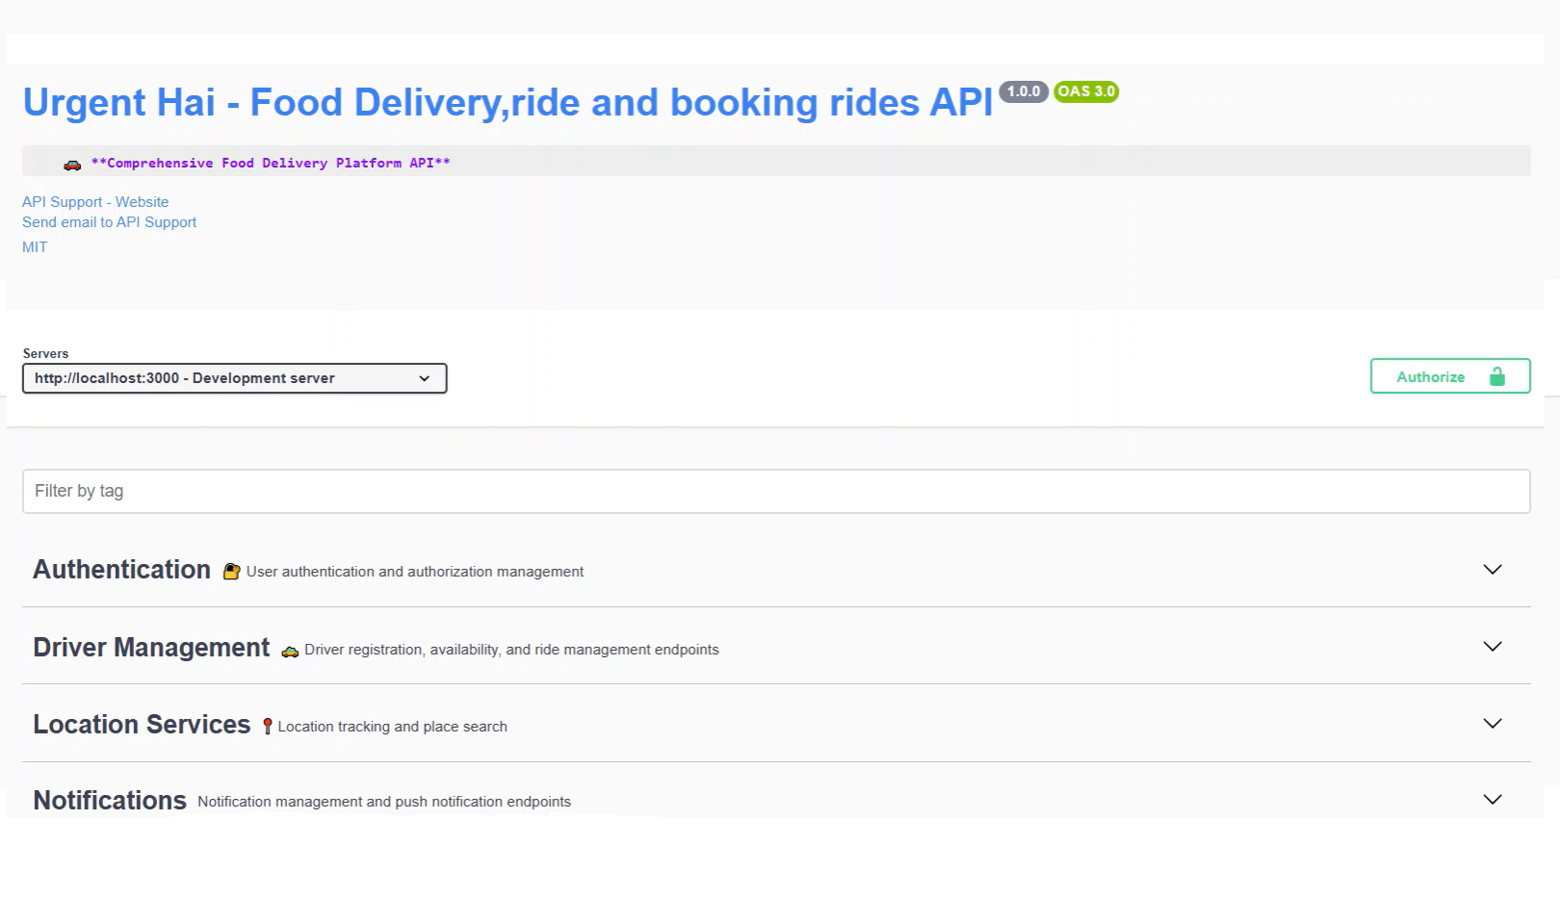The image size is (1560, 897).
Task: Open the MIT license link
Action: pyautogui.click(x=35, y=247)
